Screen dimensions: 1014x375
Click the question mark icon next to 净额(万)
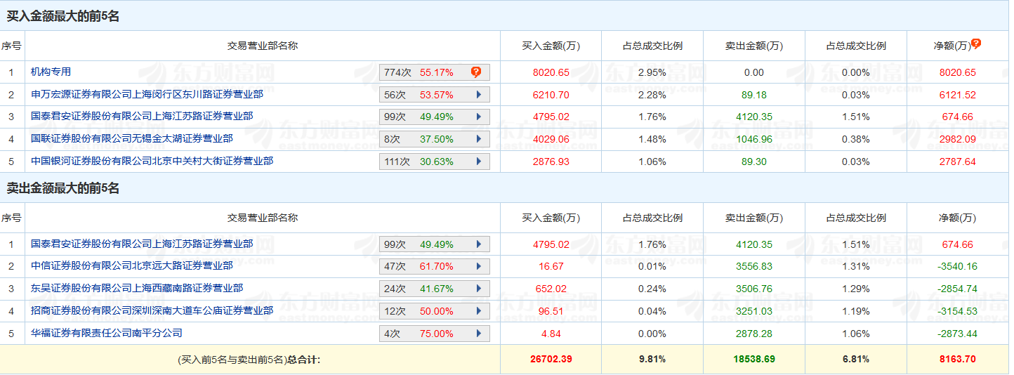pyautogui.click(x=976, y=44)
